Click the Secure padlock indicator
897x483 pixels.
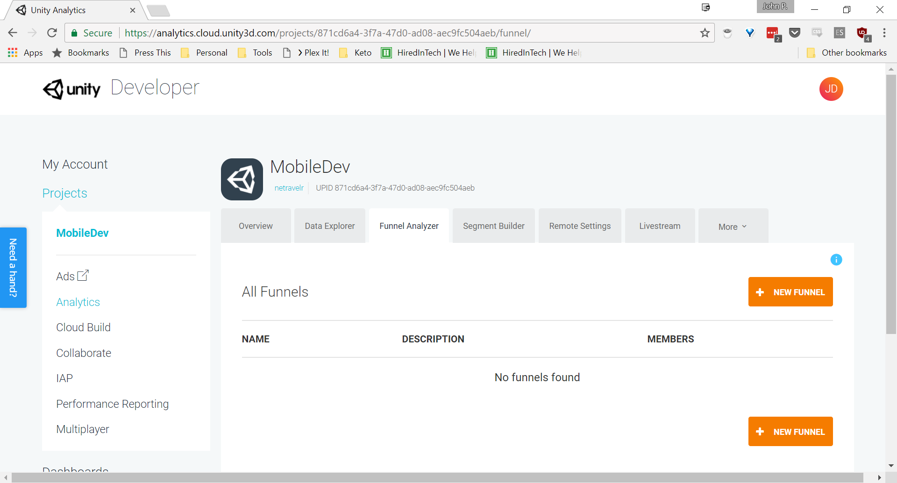tap(91, 33)
